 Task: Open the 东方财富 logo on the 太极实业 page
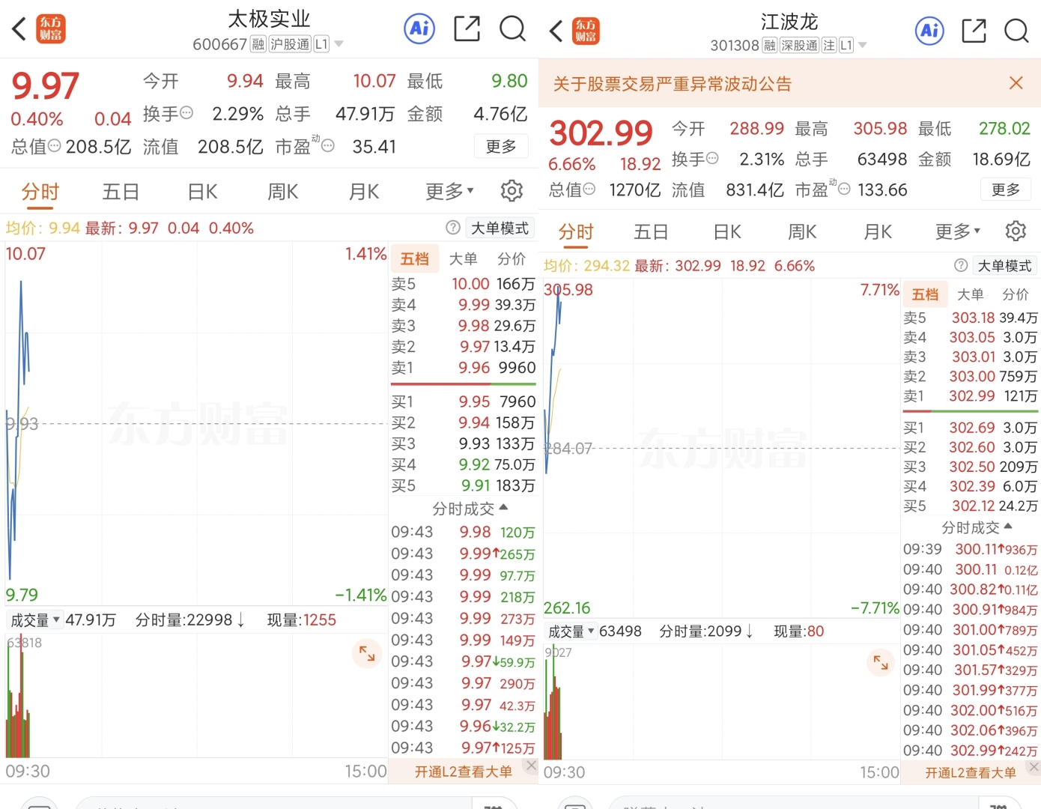tap(51, 29)
